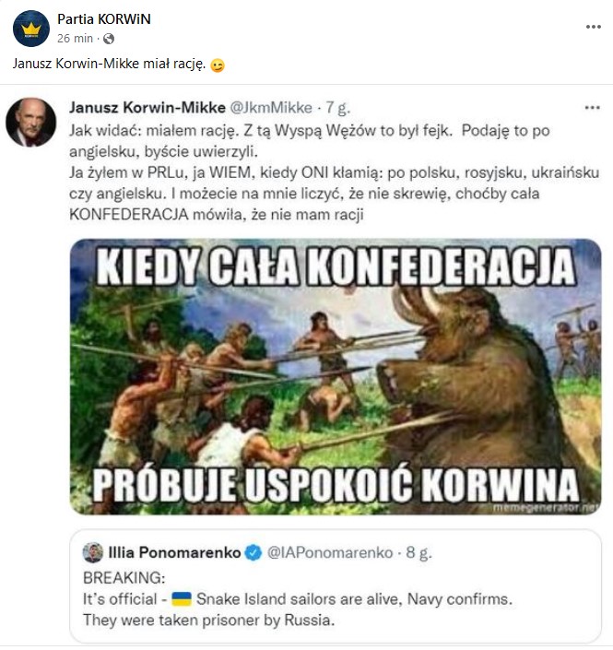Click the Partia KORWiN crown avatar
The height and width of the screenshot is (650, 613).
tap(30, 29)
